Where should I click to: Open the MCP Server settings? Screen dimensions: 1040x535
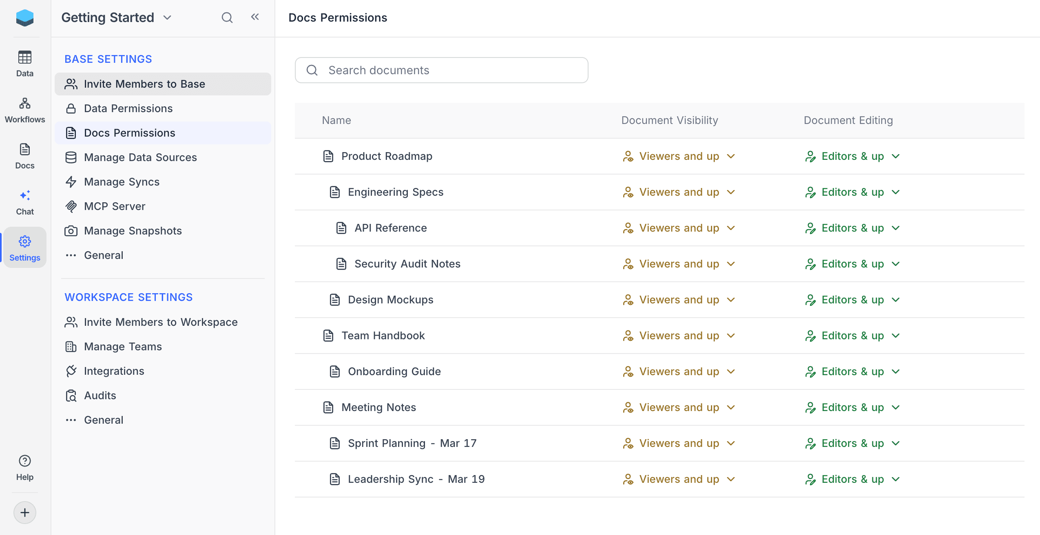coord(114,206)
